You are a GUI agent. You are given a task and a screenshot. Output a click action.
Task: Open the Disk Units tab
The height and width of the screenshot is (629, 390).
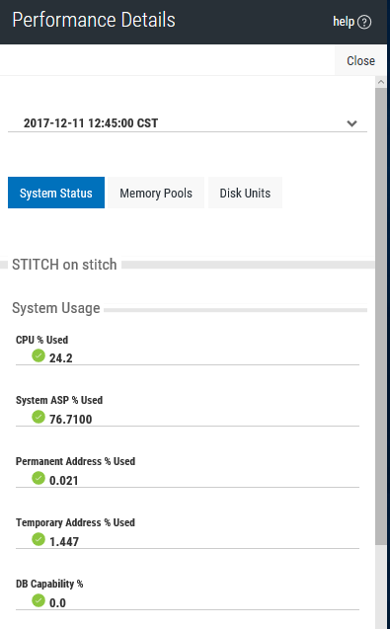click(245, 193)
